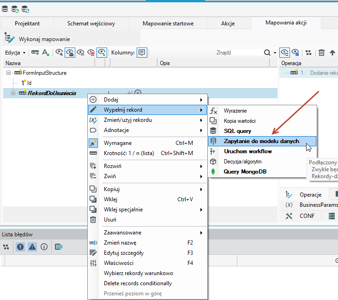Screen dimensions: 338x300
Task: Select the Mapowania akcji tab
Action: [x=286, y=23]
